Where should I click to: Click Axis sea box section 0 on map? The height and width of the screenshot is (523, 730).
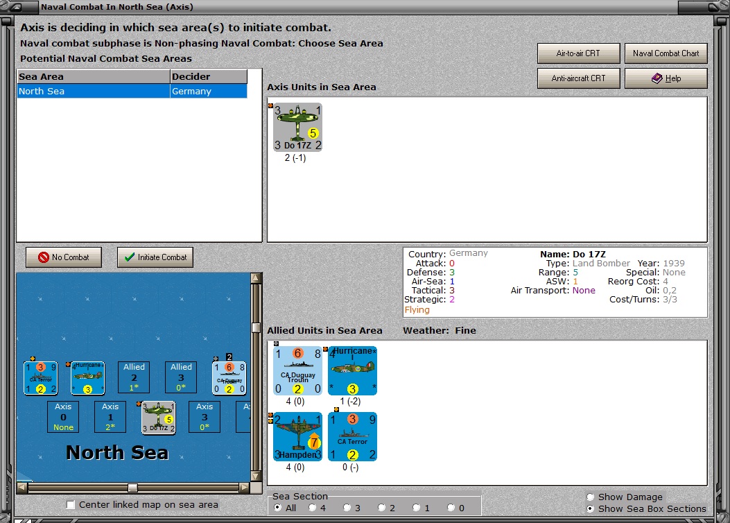tap(63, 417)
